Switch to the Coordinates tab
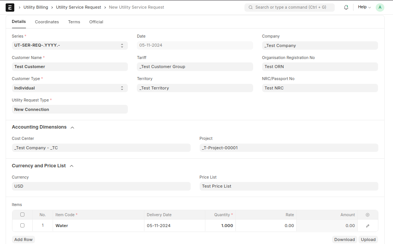 pos(47,22)
